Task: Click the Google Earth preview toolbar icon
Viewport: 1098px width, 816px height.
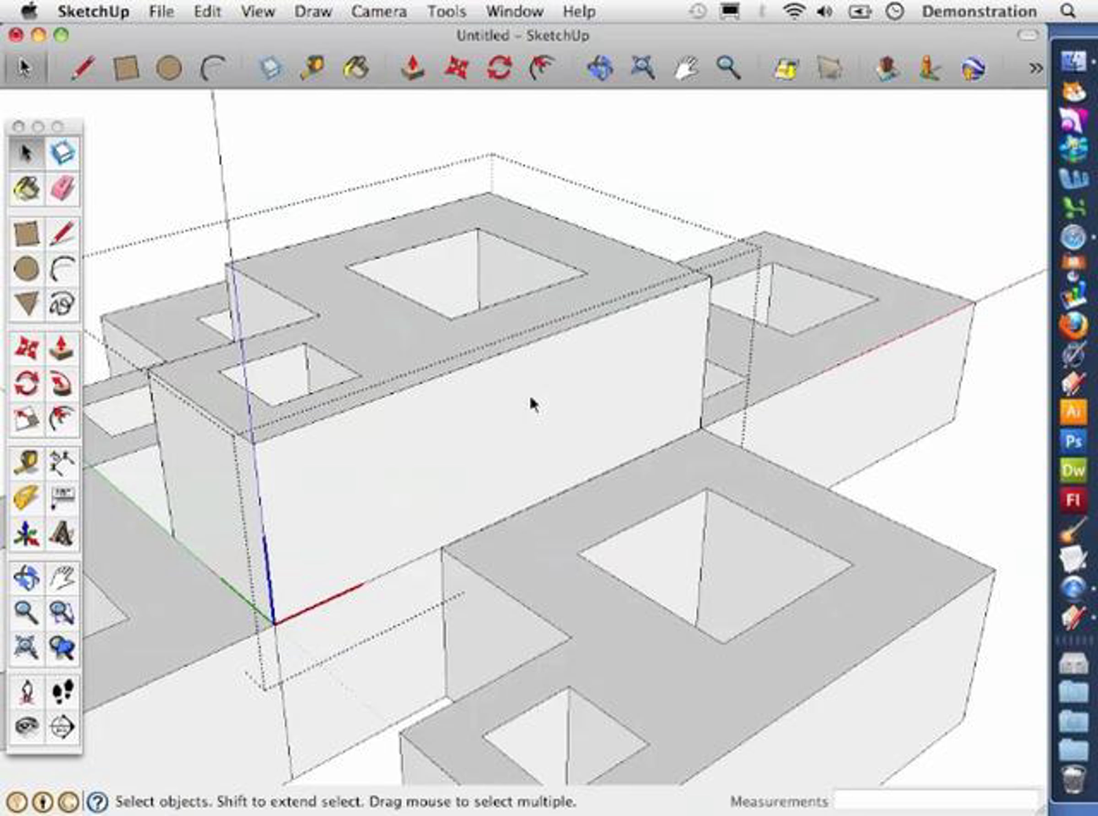Action: [x=973, y=68]
